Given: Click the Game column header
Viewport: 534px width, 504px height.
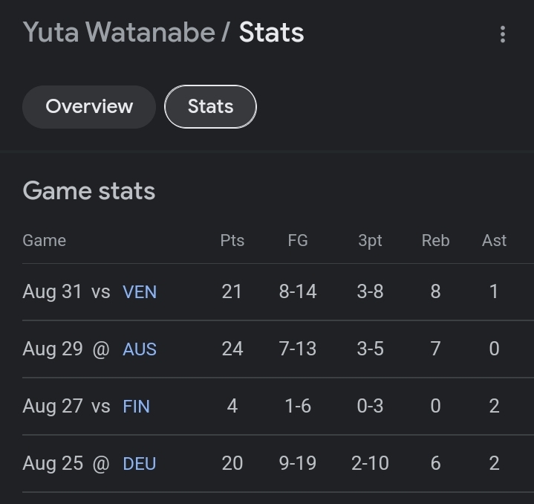Looking at the screenshot, I should (x=44, y=241).
